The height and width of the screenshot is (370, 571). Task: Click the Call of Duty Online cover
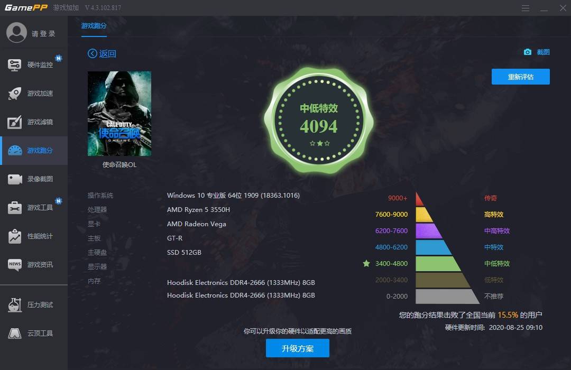point(119,114)
